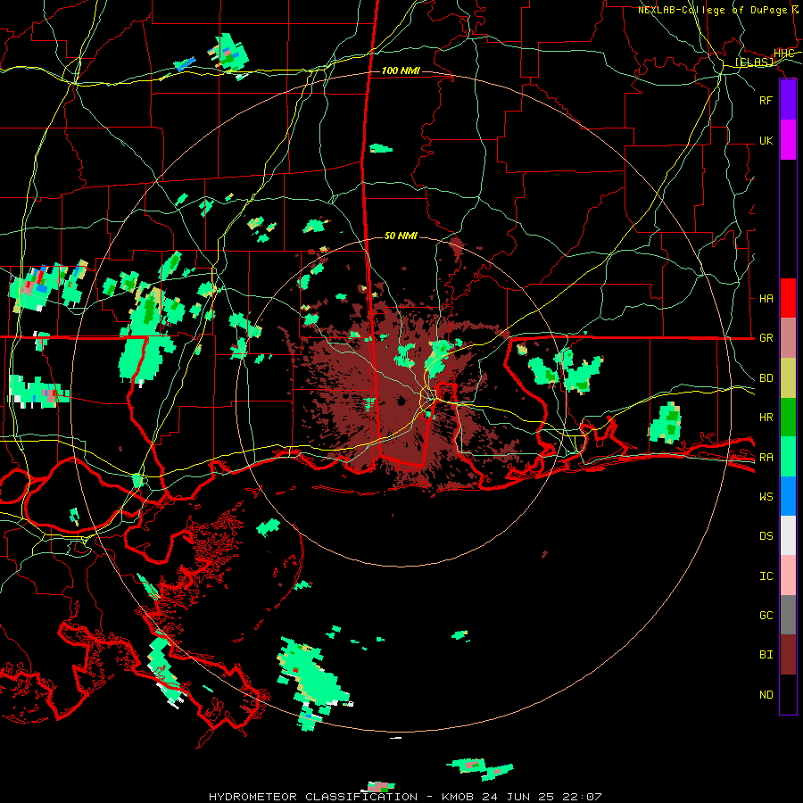Click the 'HHC' product code text

(x=783, y=54)
